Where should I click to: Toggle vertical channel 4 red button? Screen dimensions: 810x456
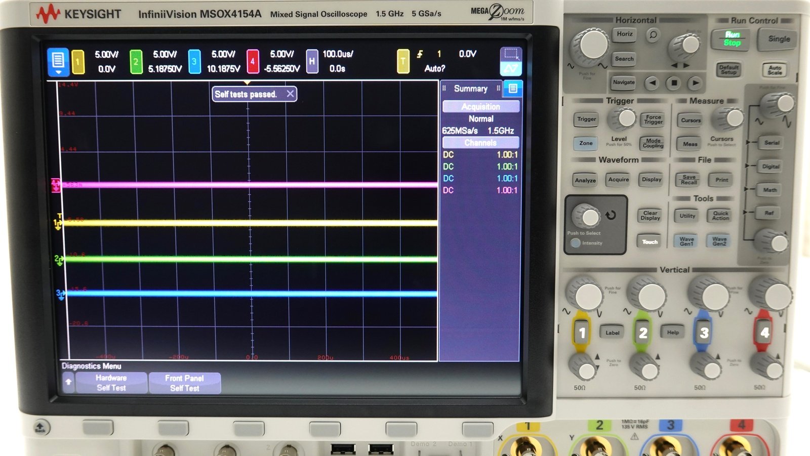[x=764, y=333]
